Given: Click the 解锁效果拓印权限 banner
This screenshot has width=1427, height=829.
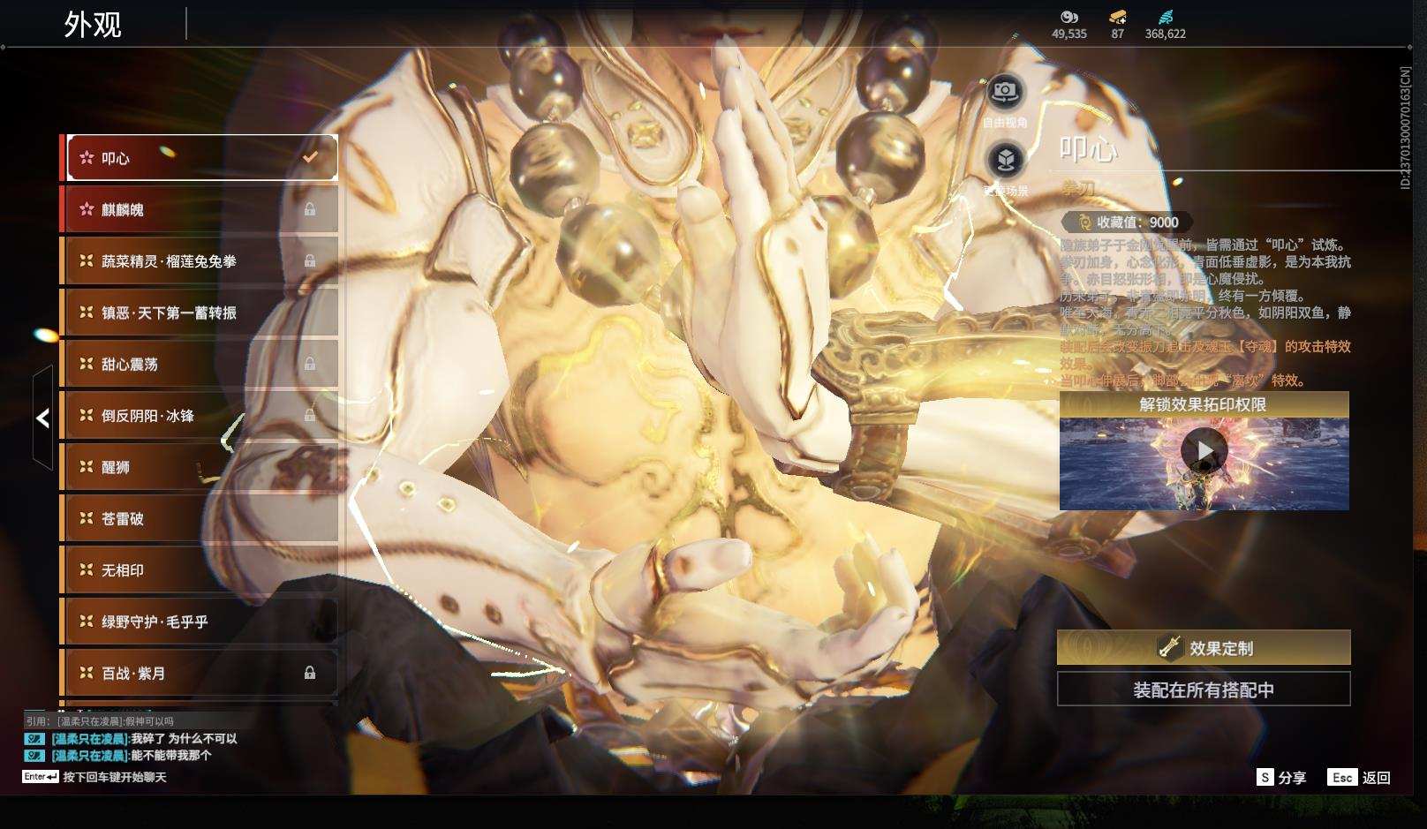Looking at the screenshot, I should coord(1204,405).
